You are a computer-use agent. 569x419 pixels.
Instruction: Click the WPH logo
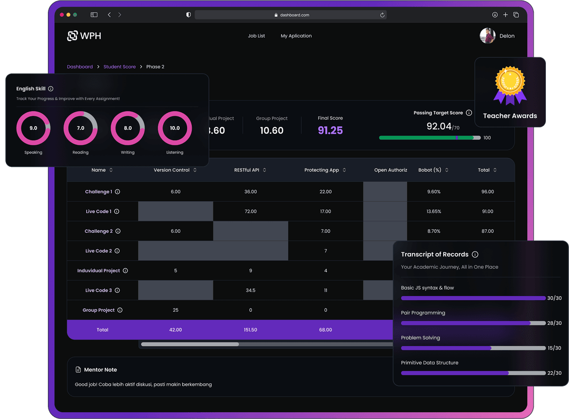[x=84, y=36]
